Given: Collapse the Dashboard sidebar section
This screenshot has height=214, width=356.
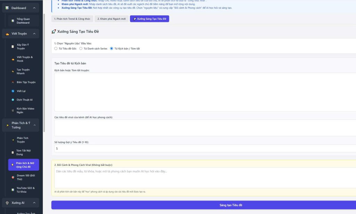Looking at the screenshot, I should pyautogui.click(x=34, y=8).
